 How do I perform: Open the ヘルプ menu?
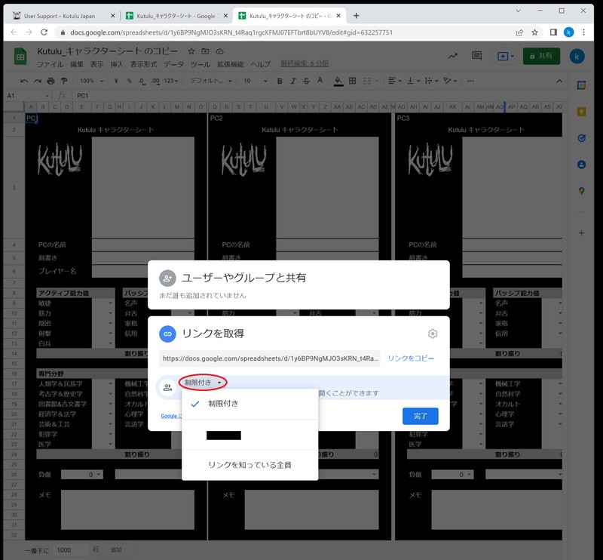260,64
